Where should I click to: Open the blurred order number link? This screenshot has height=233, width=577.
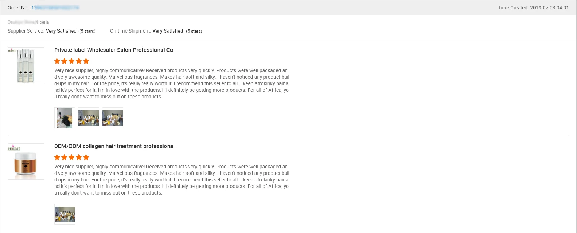point(55,8)
